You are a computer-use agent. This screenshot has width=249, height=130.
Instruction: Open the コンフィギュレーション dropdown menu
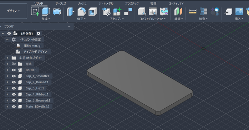click(x=152, y=19)
